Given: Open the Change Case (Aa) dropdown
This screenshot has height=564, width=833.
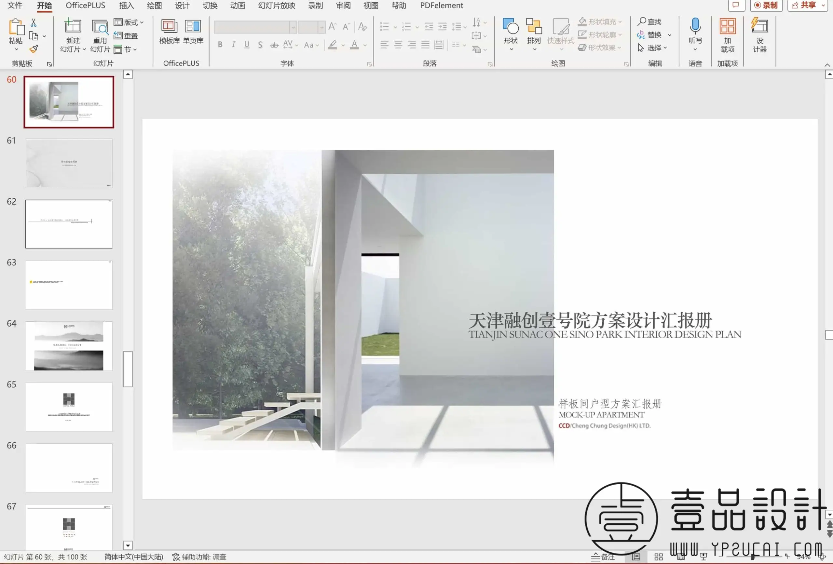Looking at the screenshot, I should pos(311,45).
